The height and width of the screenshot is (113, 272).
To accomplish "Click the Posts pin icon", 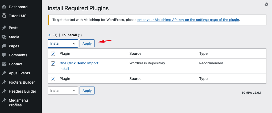I will [x=4, y=28].
